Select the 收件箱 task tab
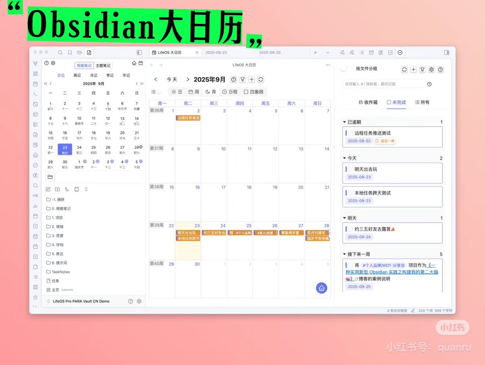The height and width of the screenshot is (365, 485). click(x=368, y=102)
